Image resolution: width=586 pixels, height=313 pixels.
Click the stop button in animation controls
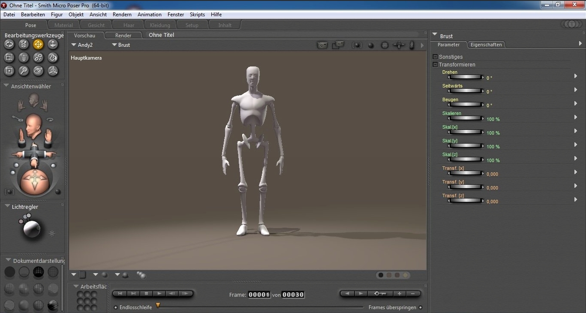(x=146, y=294)
